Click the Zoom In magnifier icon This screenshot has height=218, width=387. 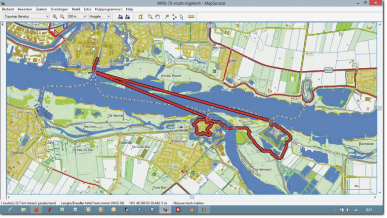coord(55,16)
